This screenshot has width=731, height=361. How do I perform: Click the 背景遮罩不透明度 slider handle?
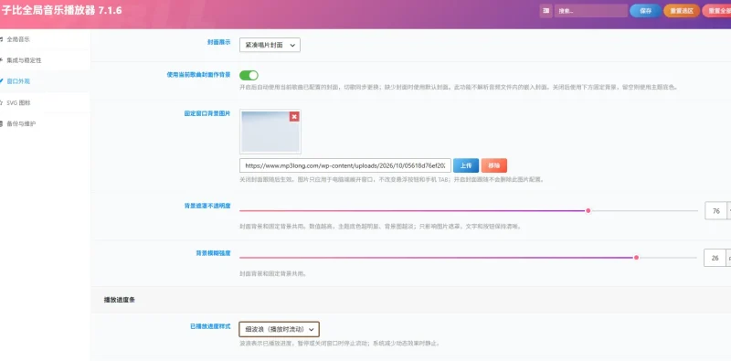pyautogui.click(x=588, y=211)
